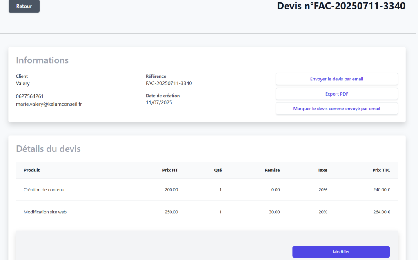Click the creation date 11/07/2025
Screen dimensions: 418x260
click(x=159, y=102)
